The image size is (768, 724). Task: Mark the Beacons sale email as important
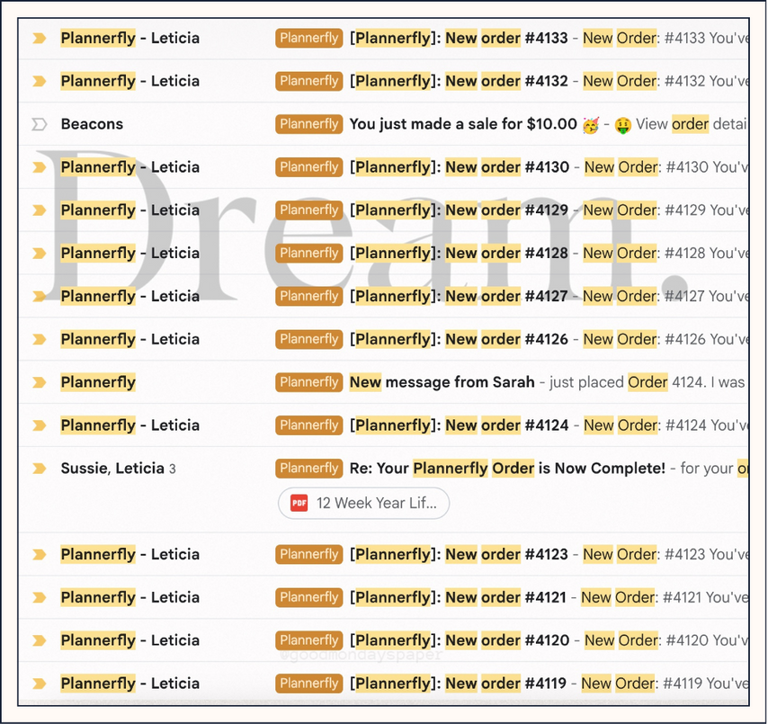40,124
